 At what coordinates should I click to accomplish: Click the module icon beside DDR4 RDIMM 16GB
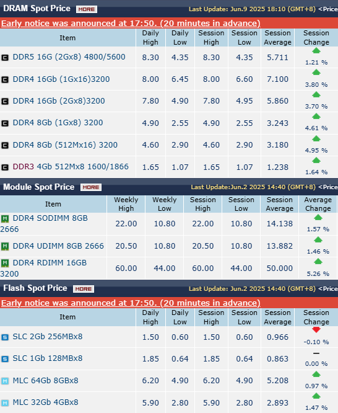(x=5, y=263)
